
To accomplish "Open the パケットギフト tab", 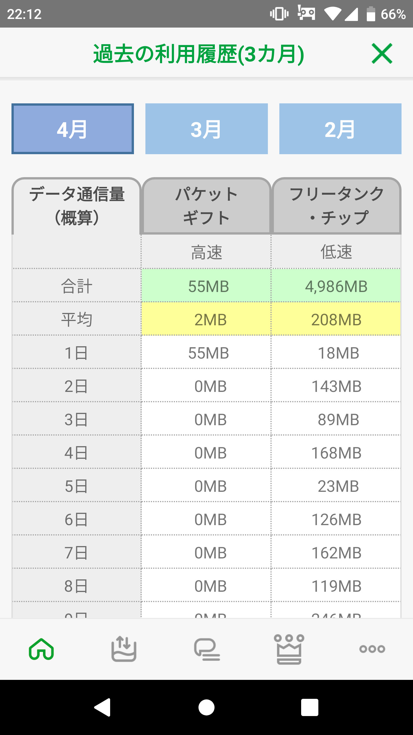I will click(x=206, y=206).
